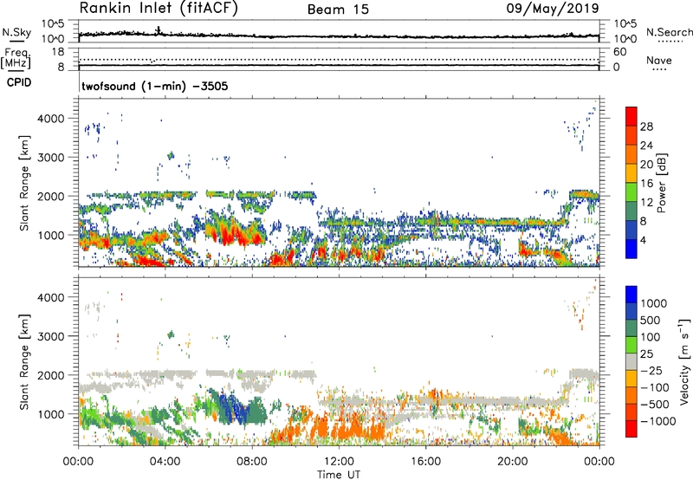Click the "12:00" time tick label
Viewport: 693px width, 480px height.
[x=339, y=462]
